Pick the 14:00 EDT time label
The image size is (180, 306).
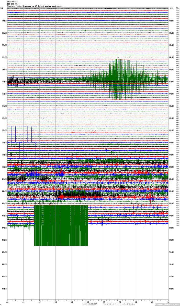coord(4,228)
